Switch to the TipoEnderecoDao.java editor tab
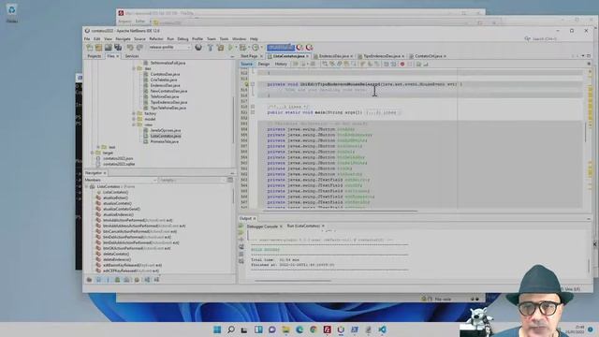Image resolution: width=599 pixels, height=337 pixels. [x=382, y=56]
